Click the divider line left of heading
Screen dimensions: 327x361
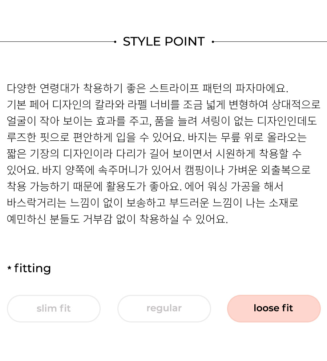[x=57, y=42]
